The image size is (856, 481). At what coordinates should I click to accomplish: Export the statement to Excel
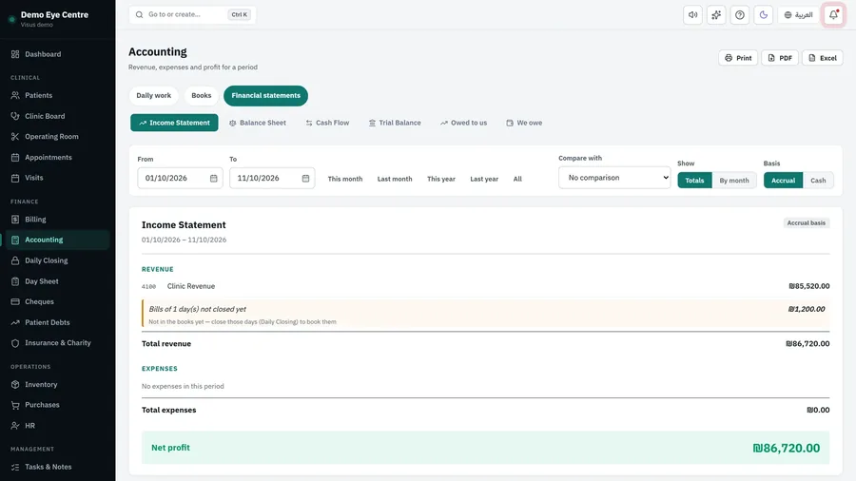[822, 58]
